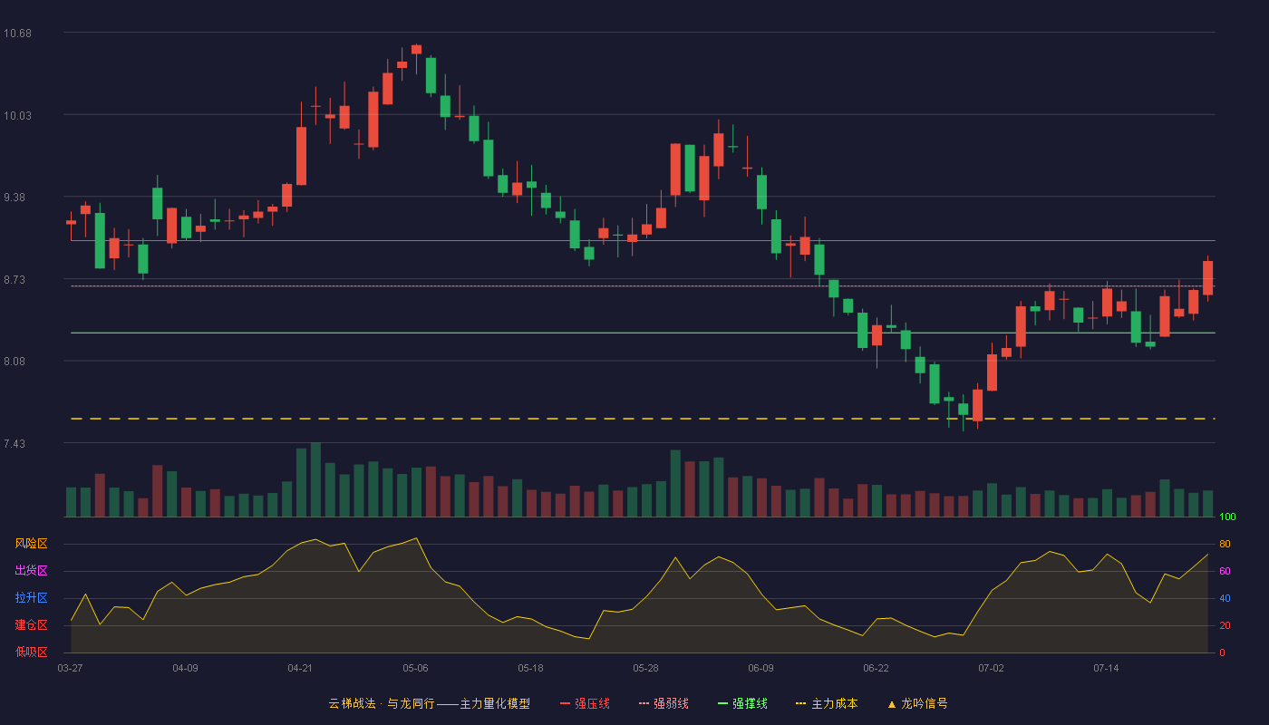Toggle the 强撑线 legend entry
1269x725 pixels.
pyautogui.click(x=742, y=703)
